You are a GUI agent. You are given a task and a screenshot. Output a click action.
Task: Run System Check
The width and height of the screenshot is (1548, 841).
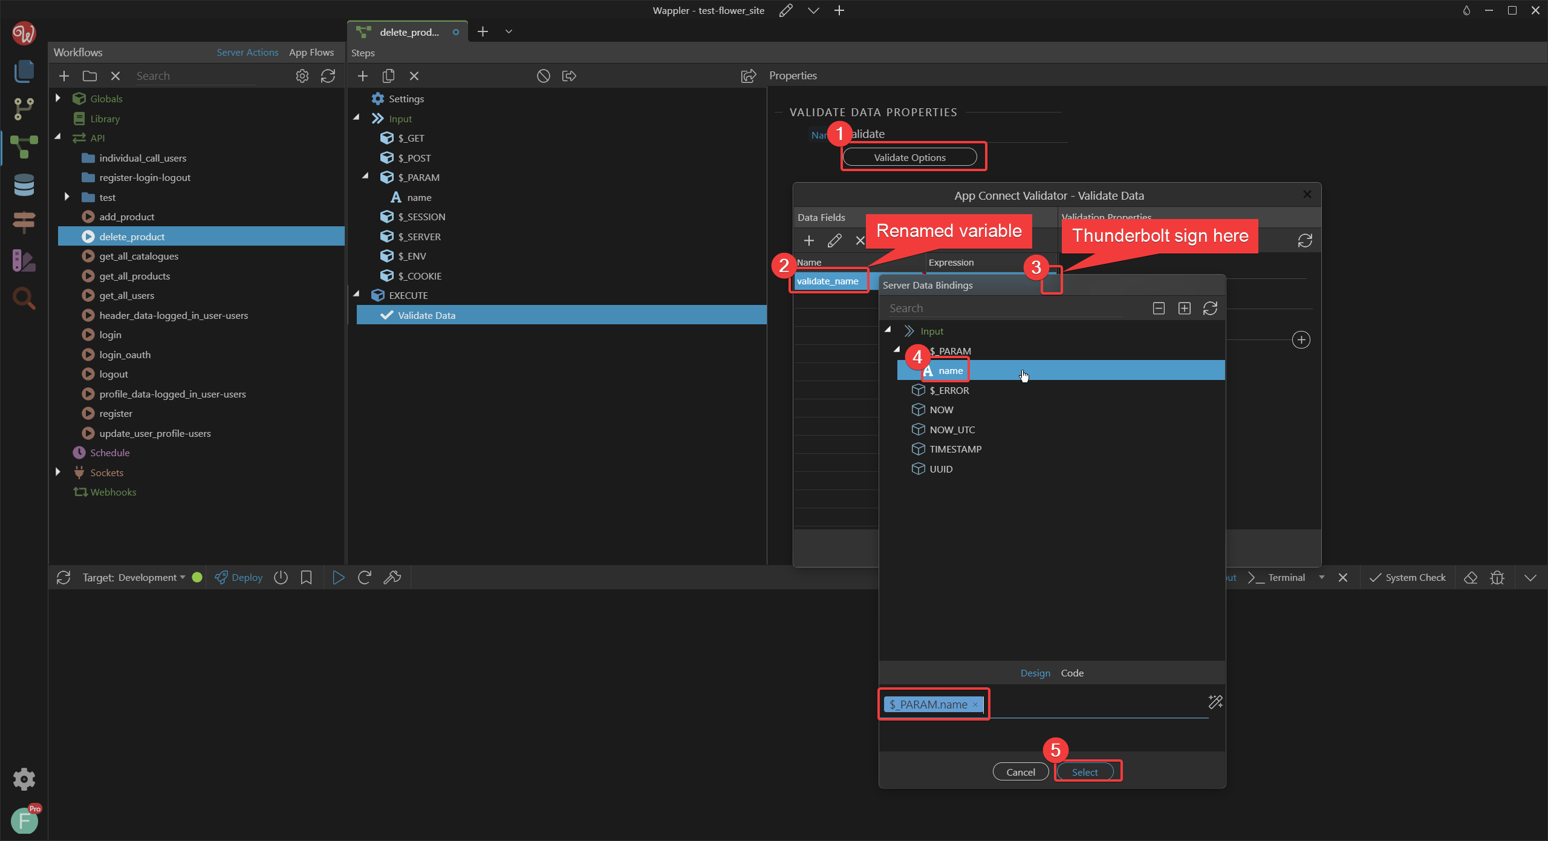click(1408, 578)
